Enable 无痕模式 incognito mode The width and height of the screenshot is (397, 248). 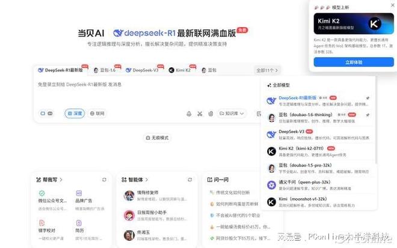coord(157,138)
